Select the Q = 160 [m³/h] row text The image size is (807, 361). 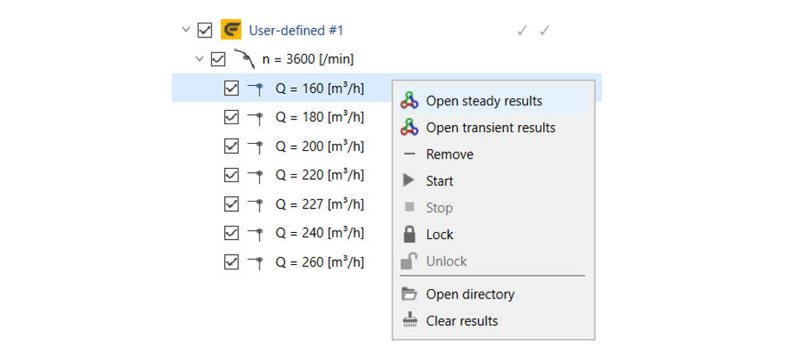(320, 88)
